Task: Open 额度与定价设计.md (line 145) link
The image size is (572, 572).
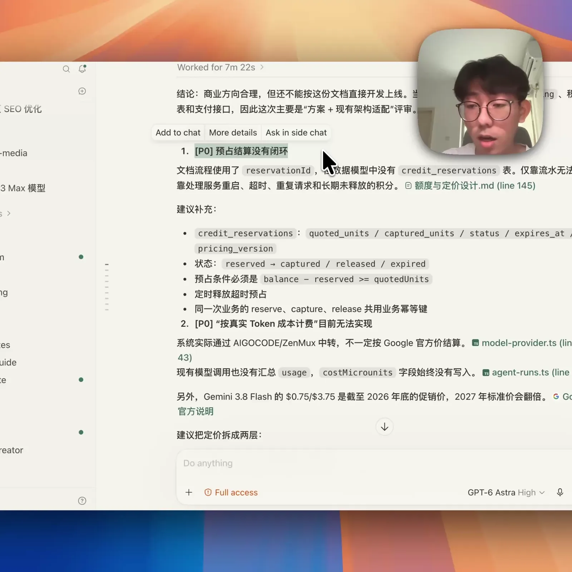Action: [475, 186]
